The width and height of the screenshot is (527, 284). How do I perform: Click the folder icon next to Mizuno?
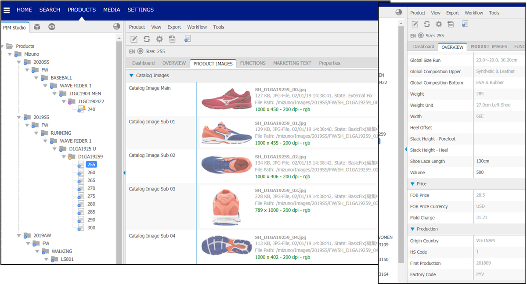[18, 54]
